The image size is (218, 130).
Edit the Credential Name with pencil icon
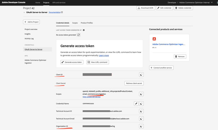(136, 104)
